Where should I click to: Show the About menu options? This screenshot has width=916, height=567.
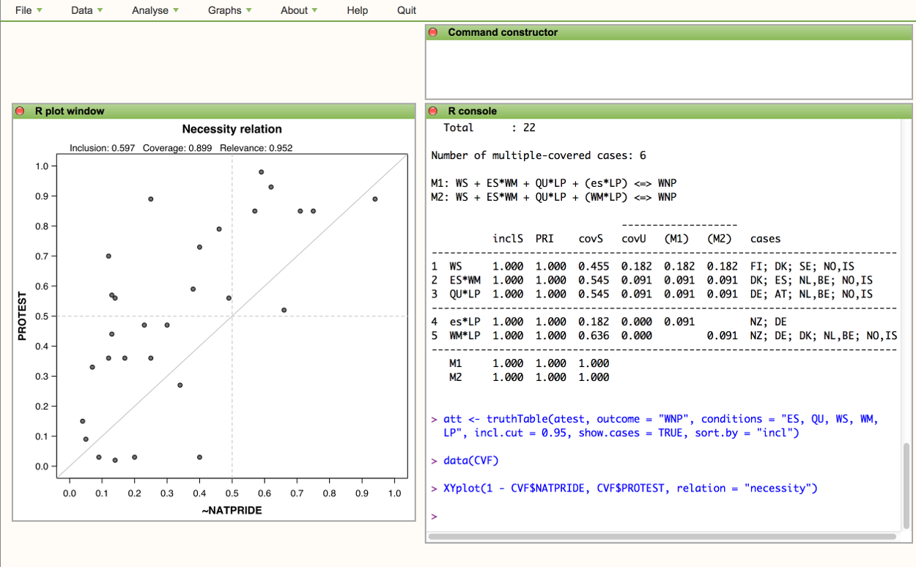(x=298, y=10)
